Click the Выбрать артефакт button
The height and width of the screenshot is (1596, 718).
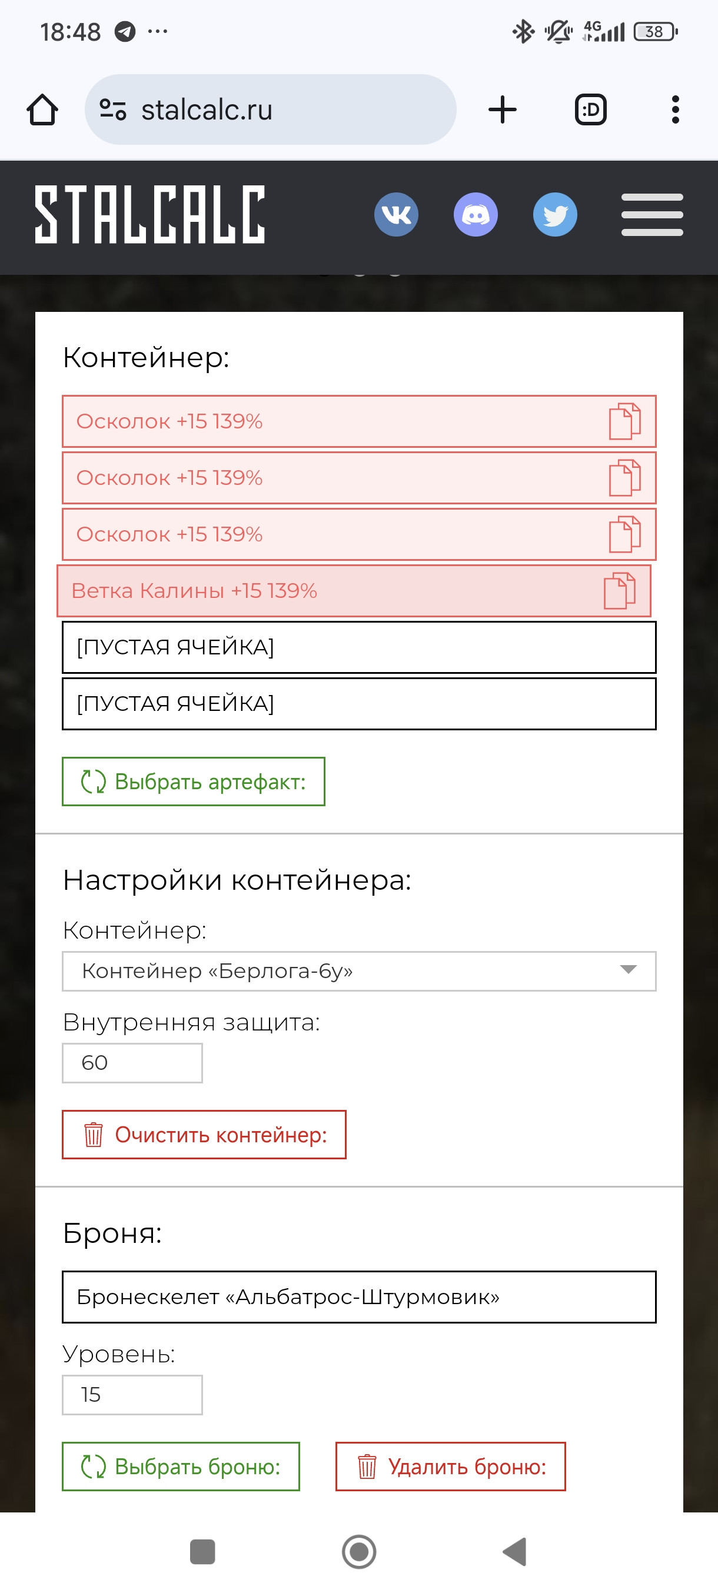point(193,782)
